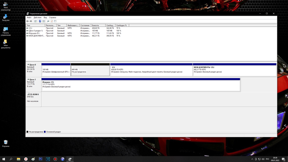Select the Игрушки (F:) volume row

(77, 33)
